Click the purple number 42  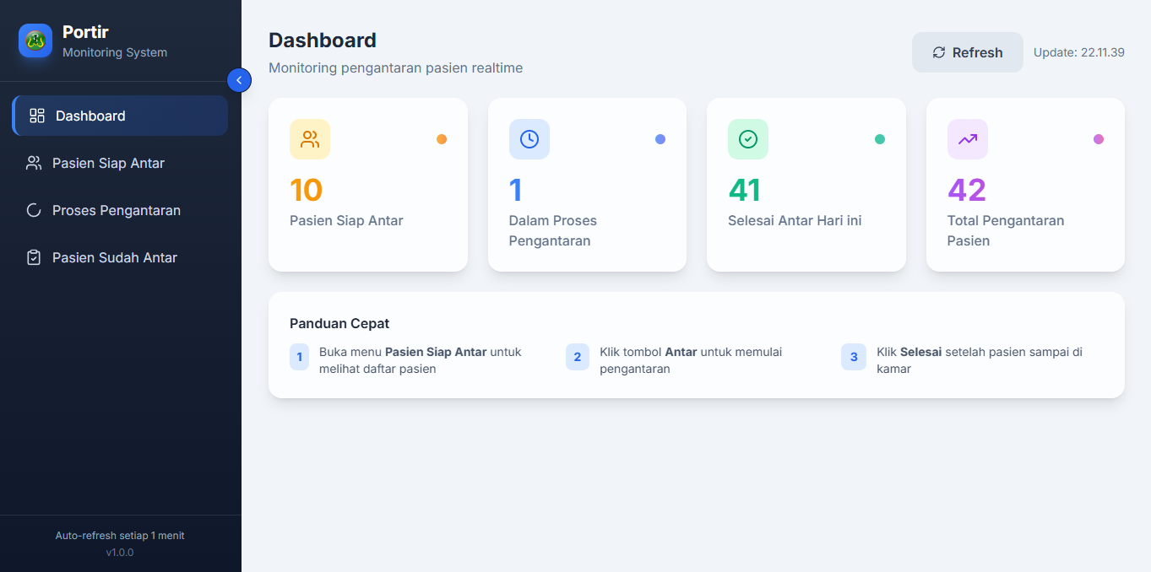click(967, 190)
